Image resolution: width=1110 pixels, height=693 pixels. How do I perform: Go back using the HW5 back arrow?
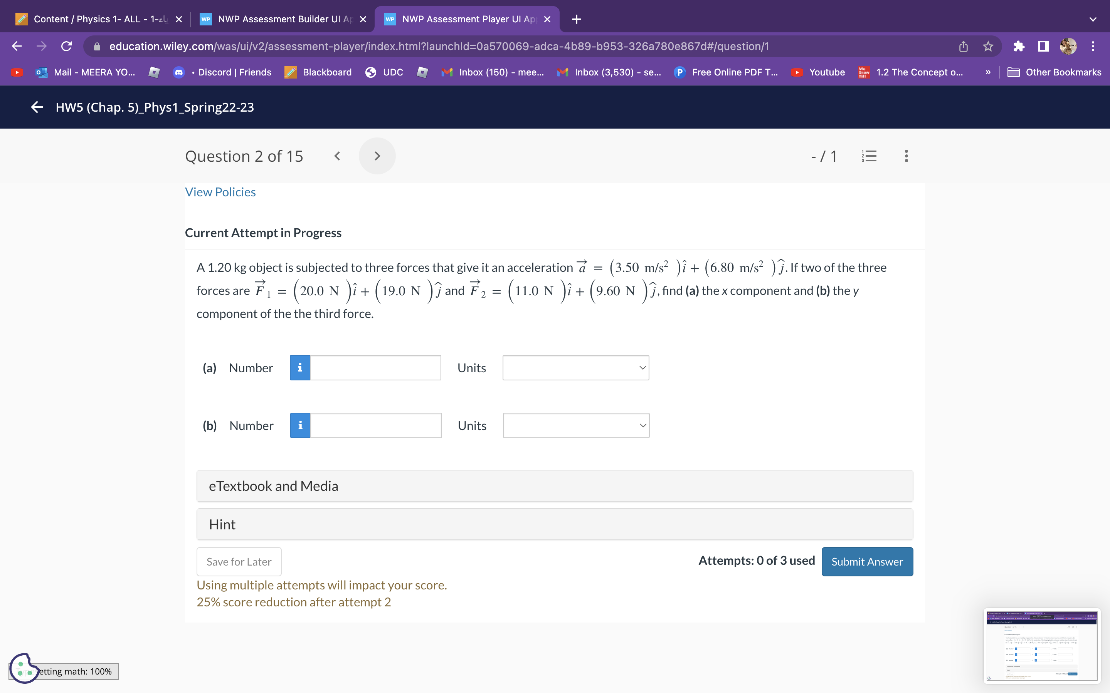(x=37, y=107)
